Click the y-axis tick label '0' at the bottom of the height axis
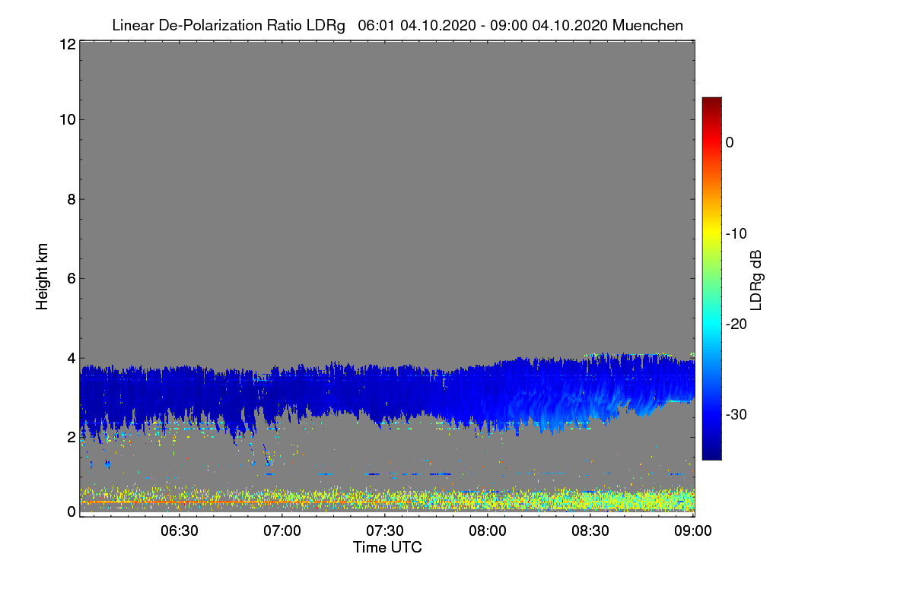The height and width of the screenshot is (608, 913). (x=70, y=511)
